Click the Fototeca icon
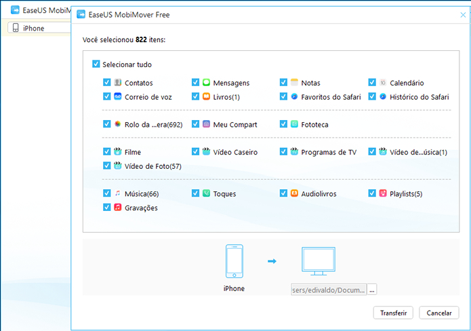471x331 pixels. [x=294, y=124]
